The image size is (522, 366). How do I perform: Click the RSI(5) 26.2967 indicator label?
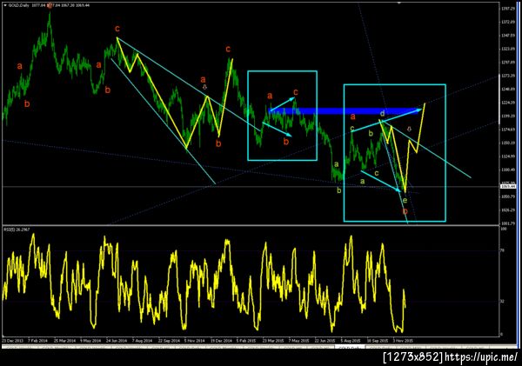[x=17, y=230]
